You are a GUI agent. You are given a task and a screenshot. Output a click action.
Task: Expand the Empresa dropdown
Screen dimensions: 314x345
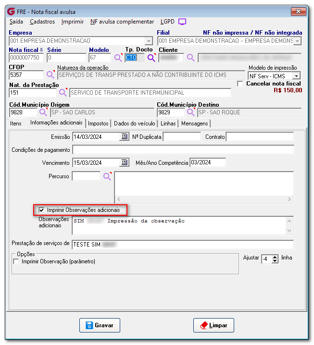(x=149, y=41)
